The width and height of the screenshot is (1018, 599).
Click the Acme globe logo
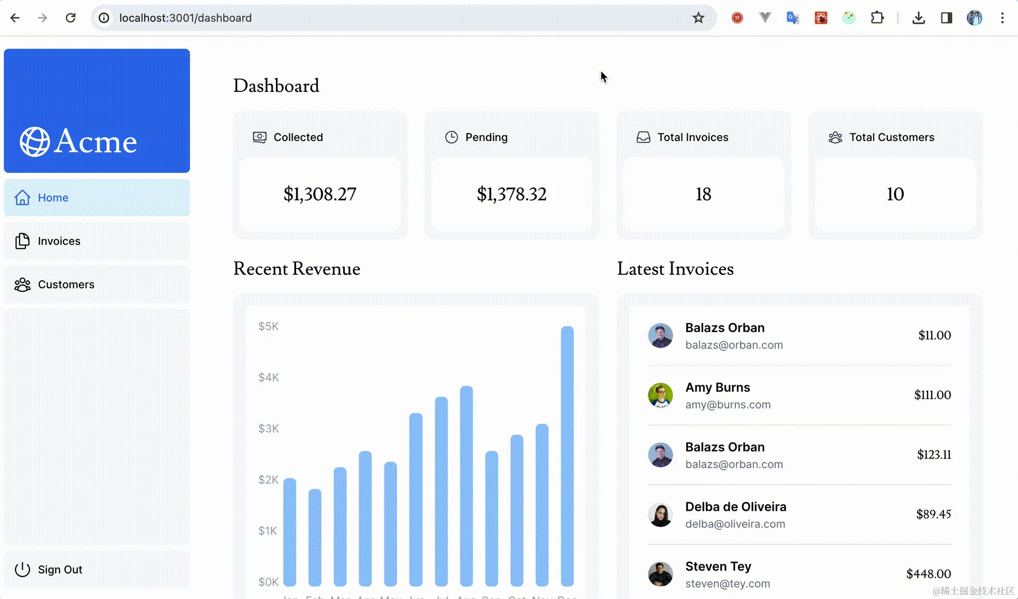coord(35,141)
